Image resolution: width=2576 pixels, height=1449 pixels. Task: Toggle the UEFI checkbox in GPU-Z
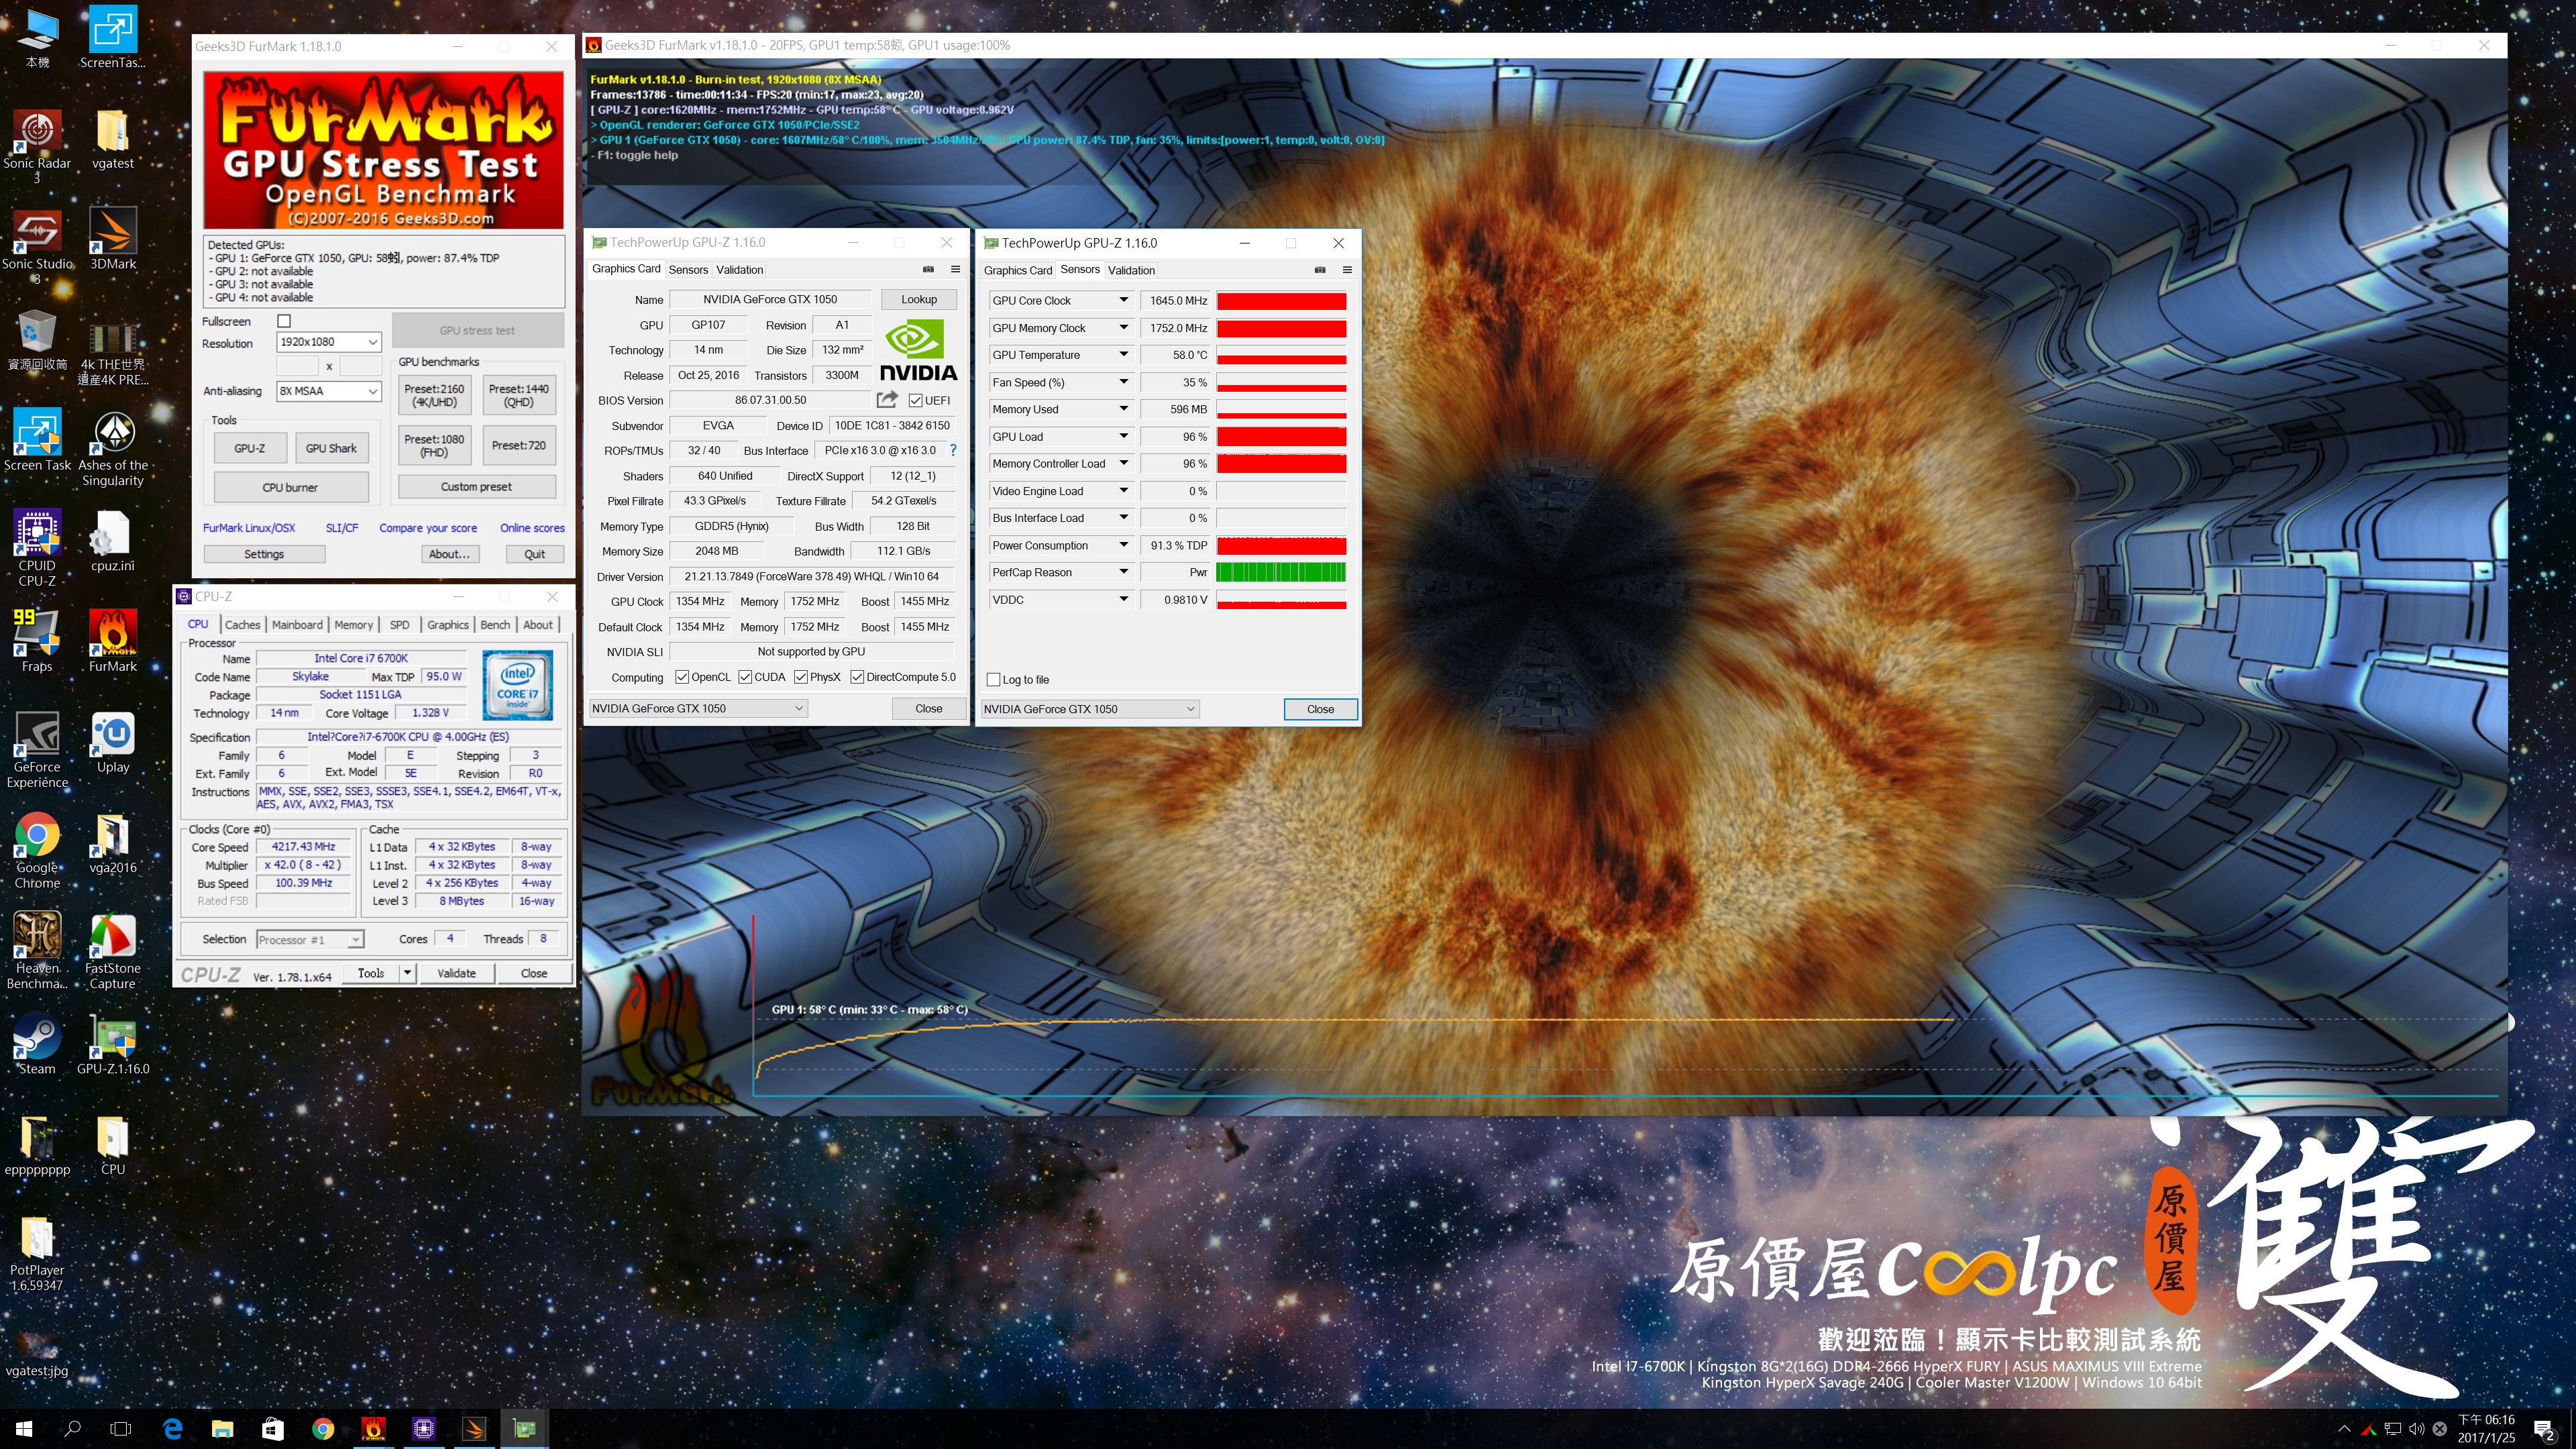[x=915, y=401]
